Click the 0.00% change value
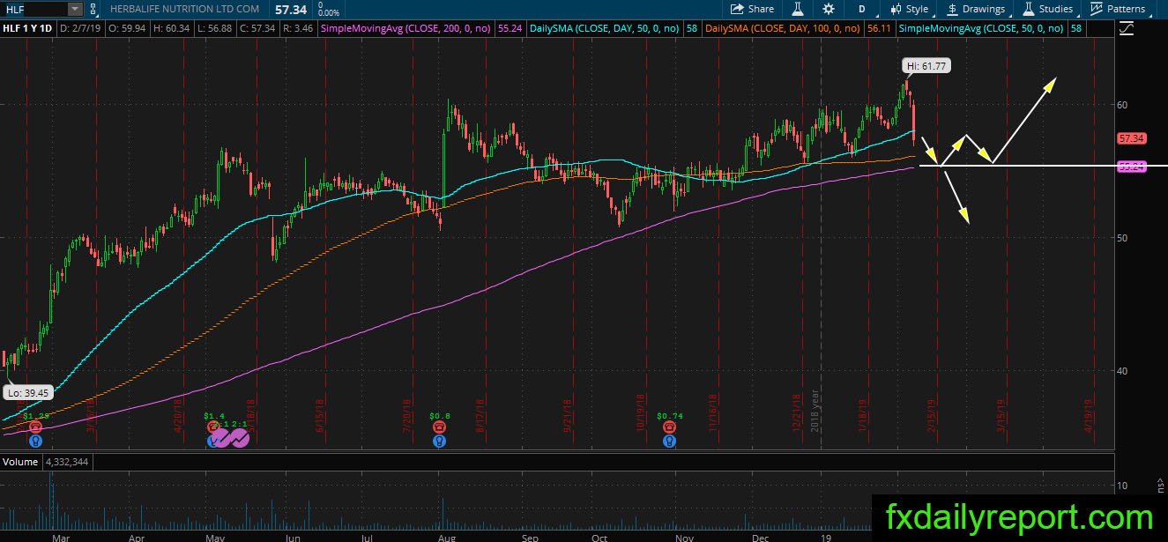 328,13
